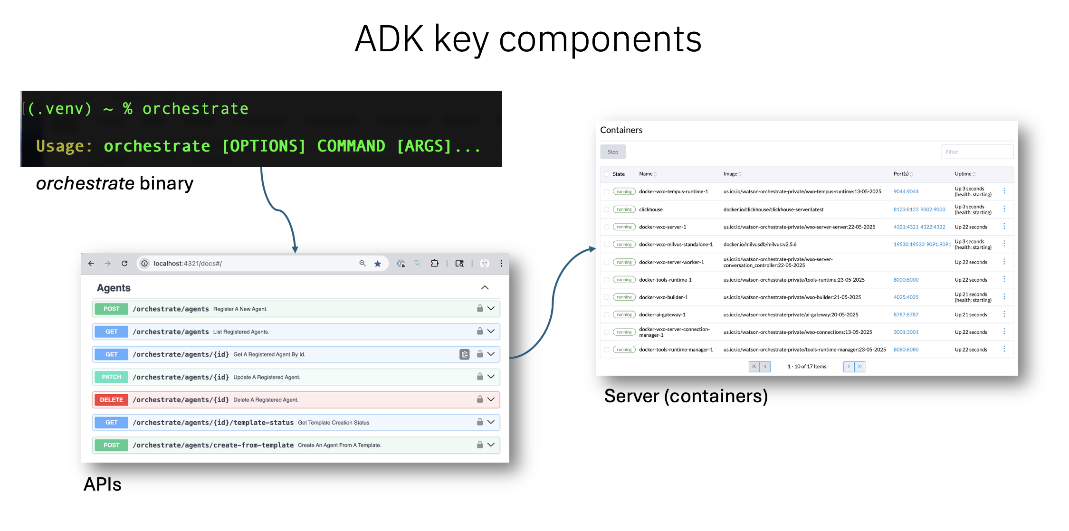Click the Stop button in Containers

(613, 152)
